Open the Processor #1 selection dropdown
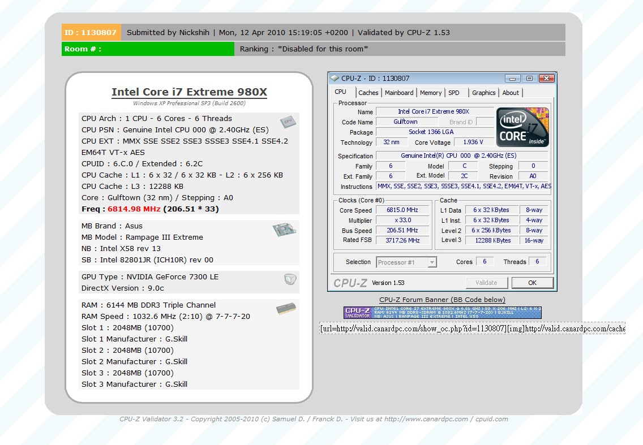 (x=406, y=262)
